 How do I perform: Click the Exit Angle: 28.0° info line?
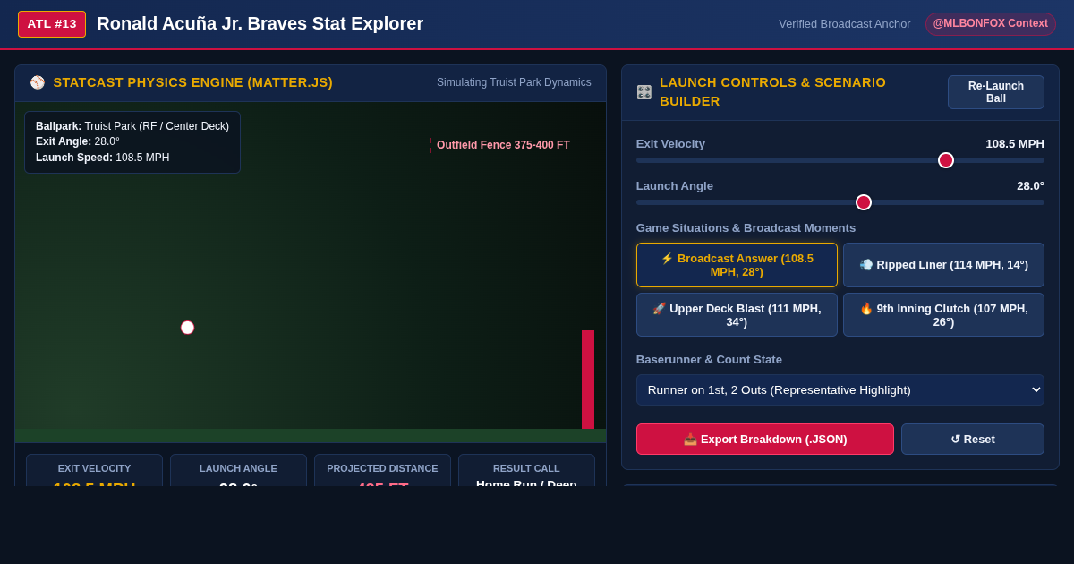(78, 141)
